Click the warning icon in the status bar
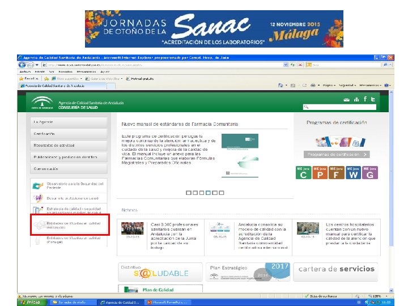 click(20, 296)
